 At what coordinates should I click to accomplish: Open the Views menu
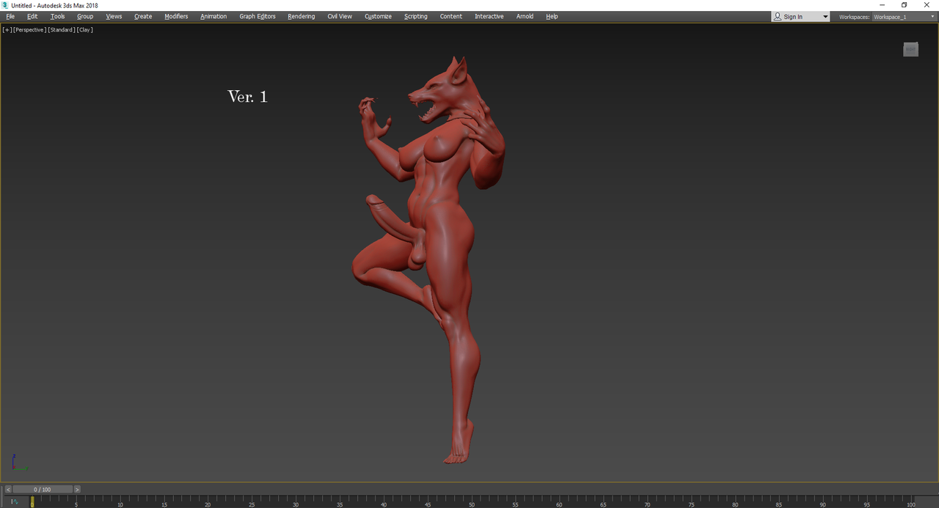(x=114, y=16)
